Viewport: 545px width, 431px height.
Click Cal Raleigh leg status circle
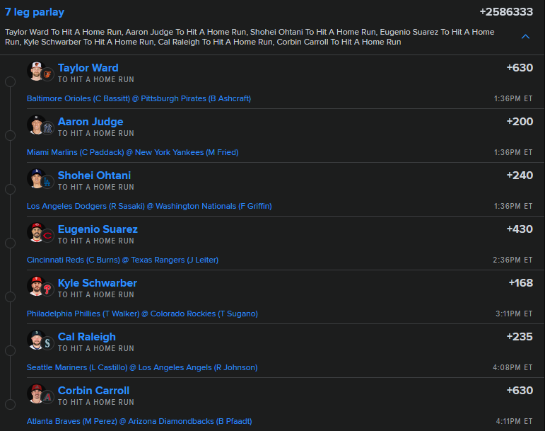point(10,350)
